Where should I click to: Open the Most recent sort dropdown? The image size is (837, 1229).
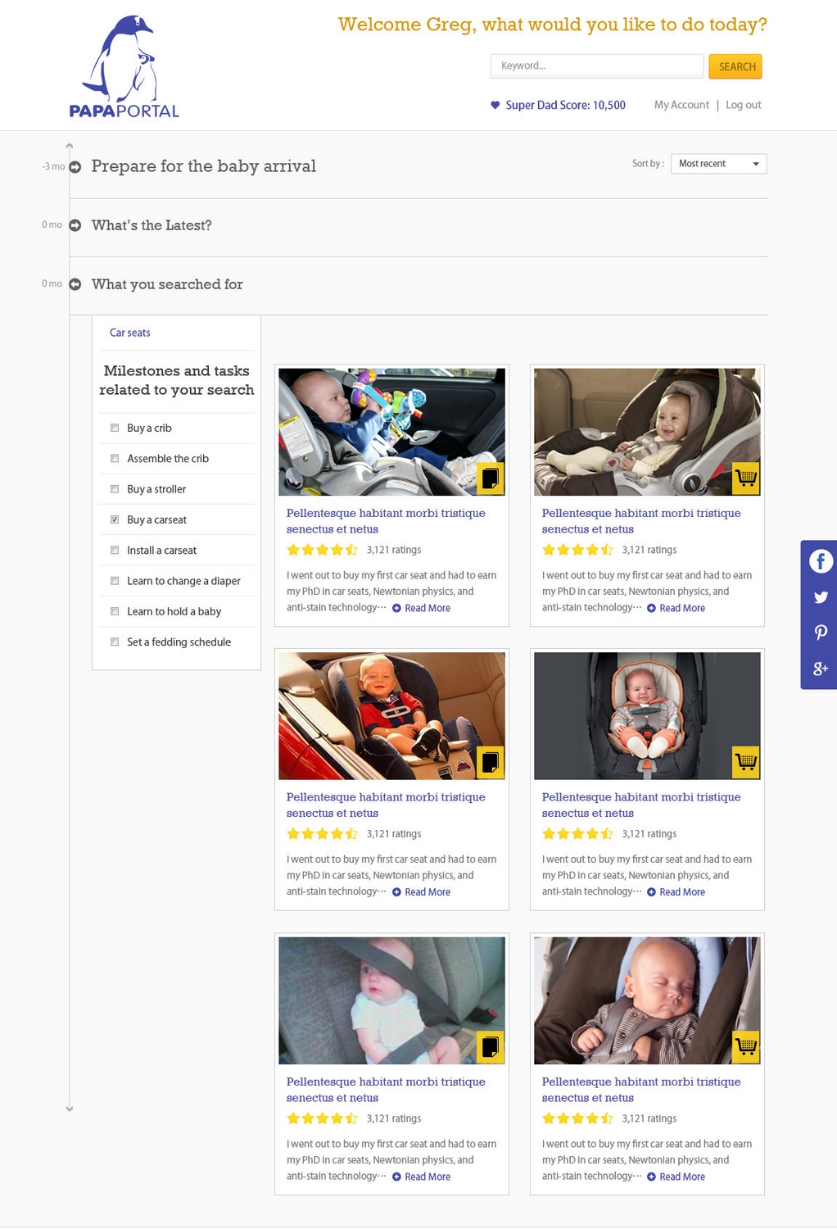717,164
